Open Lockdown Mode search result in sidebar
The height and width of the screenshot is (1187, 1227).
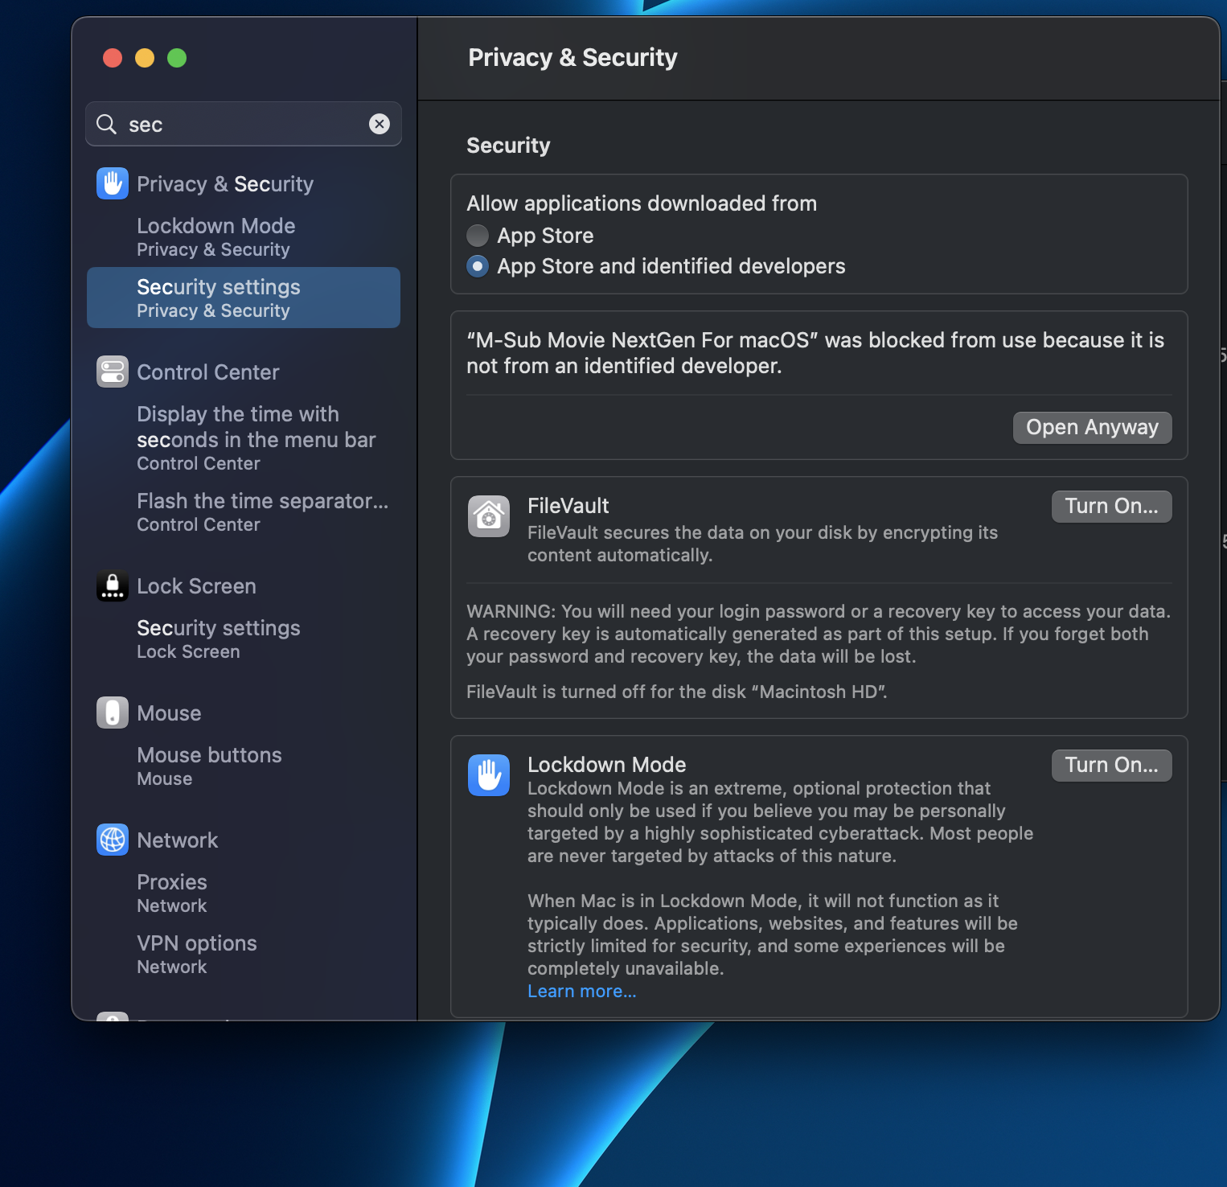216,236
